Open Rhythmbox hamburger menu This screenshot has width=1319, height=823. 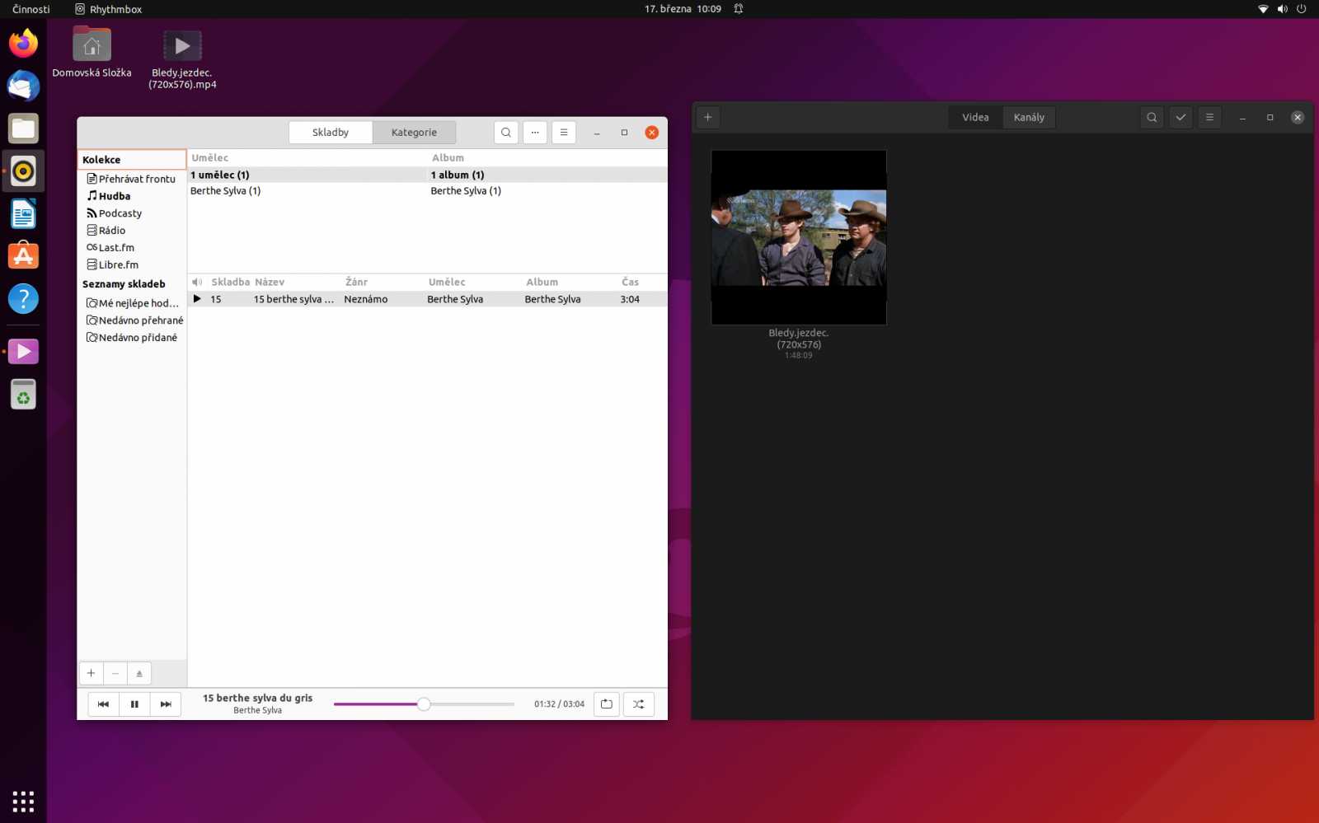coord(564,133)
